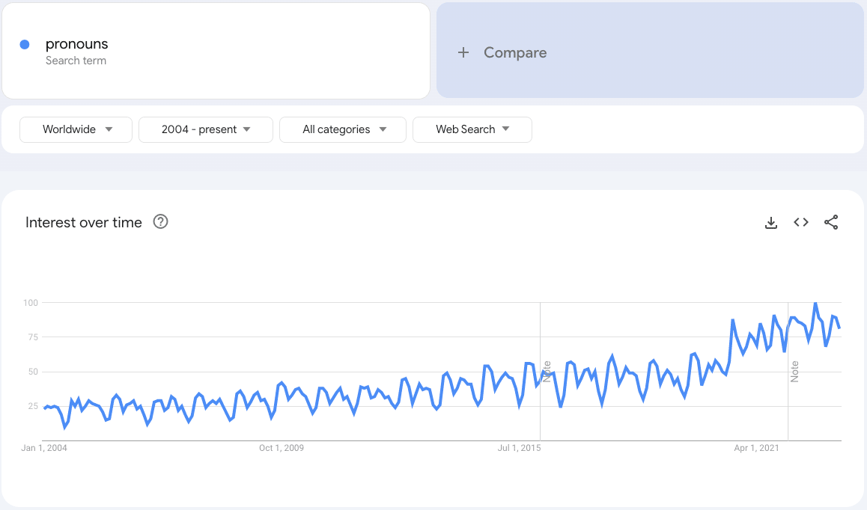Click the blue dot next to pronouns

tap(25, 45)
